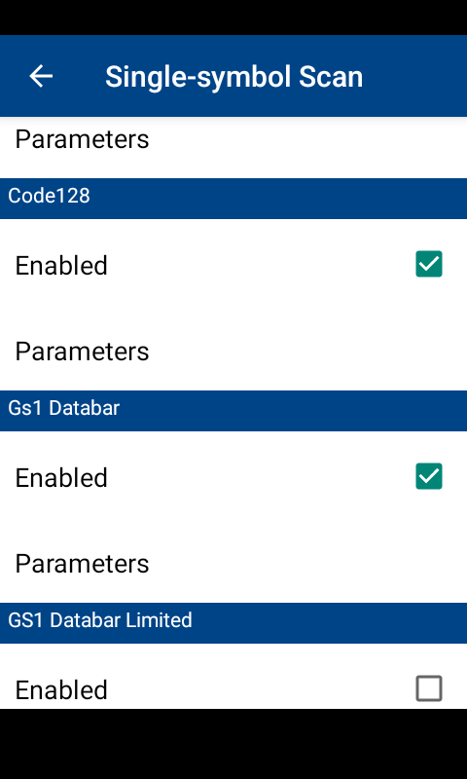This screenshot has width=467, height=779.
Task: Click the empty square box for Databar Limited
Action: [x=429, y=688]
